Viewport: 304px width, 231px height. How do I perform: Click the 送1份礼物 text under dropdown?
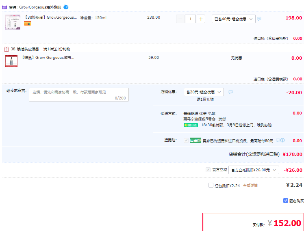click(205, 99)
